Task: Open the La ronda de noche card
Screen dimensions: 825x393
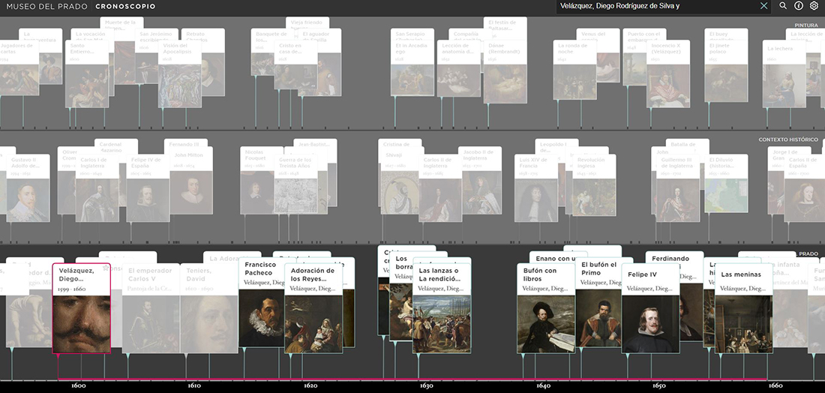Action: point(574,70)
